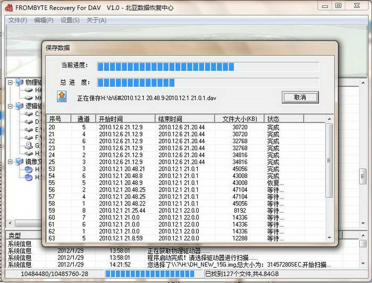Open the 文件(F) menu
Viewport: 372px width, 283px height.
pos(18,20)
